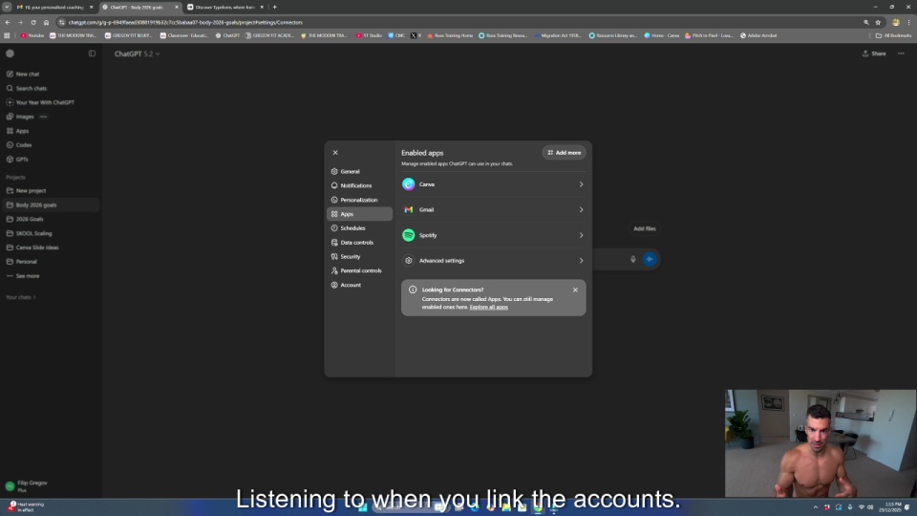917x516 pixels.
Task: Open the Body 2026 goals project
Action: pyautogui.click(x=51, y=204)
